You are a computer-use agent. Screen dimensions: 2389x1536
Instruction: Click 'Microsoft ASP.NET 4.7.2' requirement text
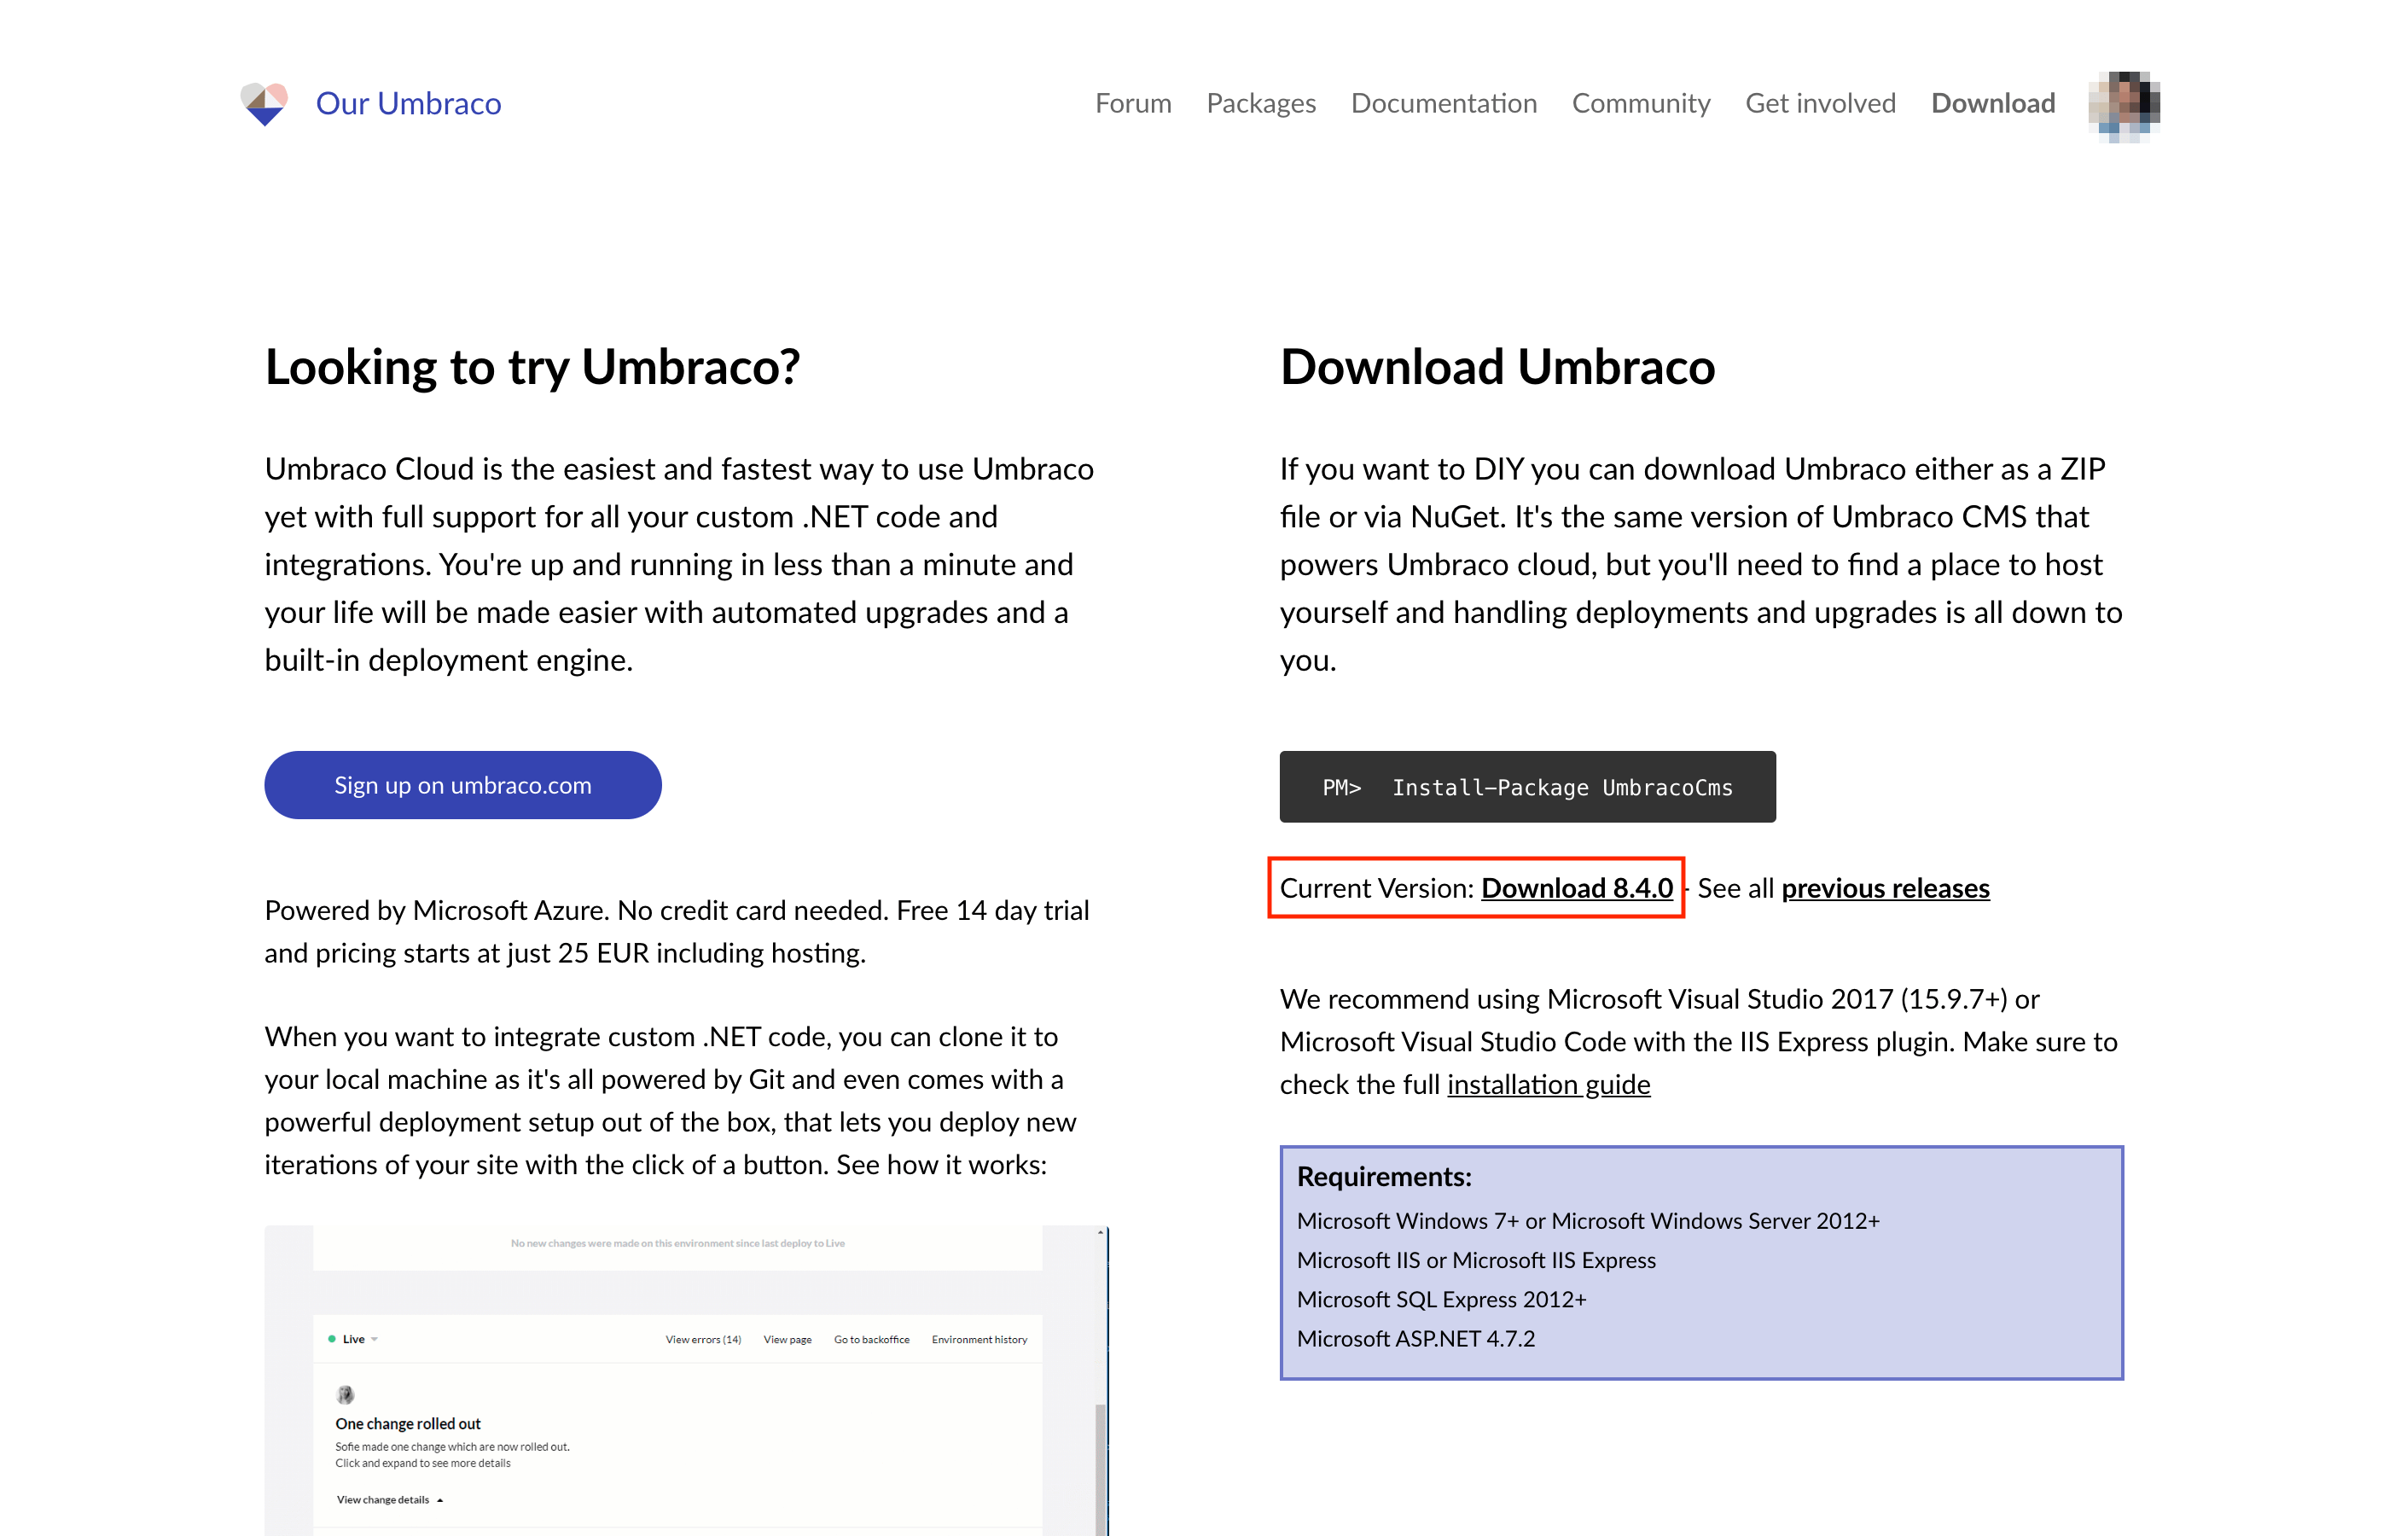coord(1415,1339)
